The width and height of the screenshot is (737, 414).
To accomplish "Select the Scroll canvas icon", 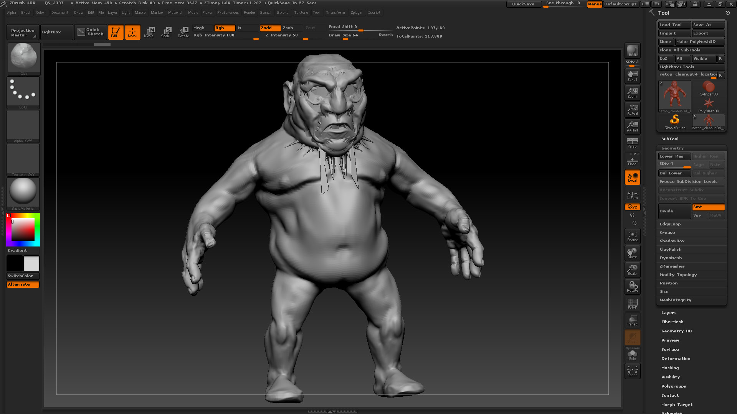I will tap(632, 76).
